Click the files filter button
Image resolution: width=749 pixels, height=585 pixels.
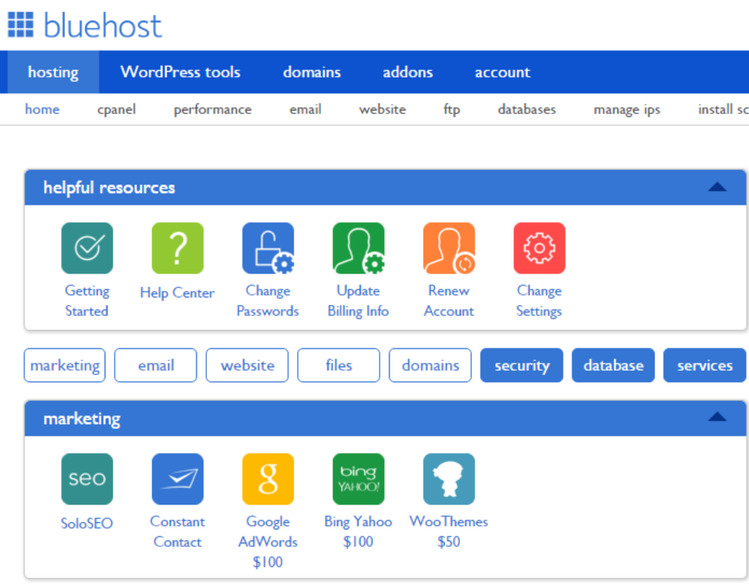click(x=339, y=366)
